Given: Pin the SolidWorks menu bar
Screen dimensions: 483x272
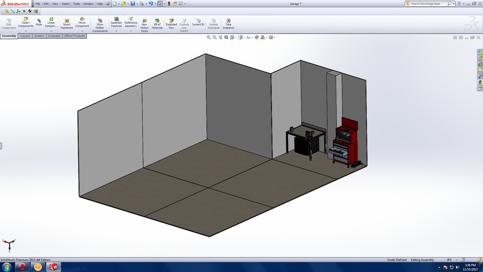Looking at the screenshot, I should click(x=108, y=4).
